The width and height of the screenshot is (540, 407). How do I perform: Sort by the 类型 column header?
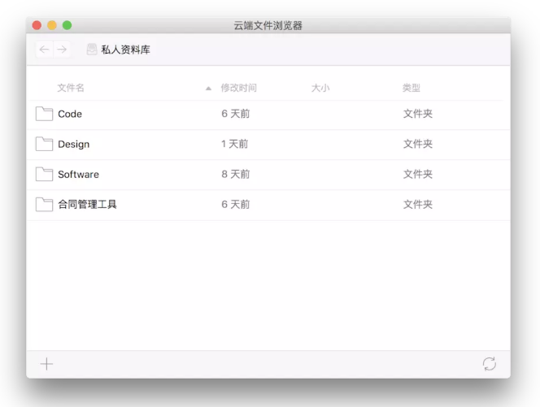[412, 88]
